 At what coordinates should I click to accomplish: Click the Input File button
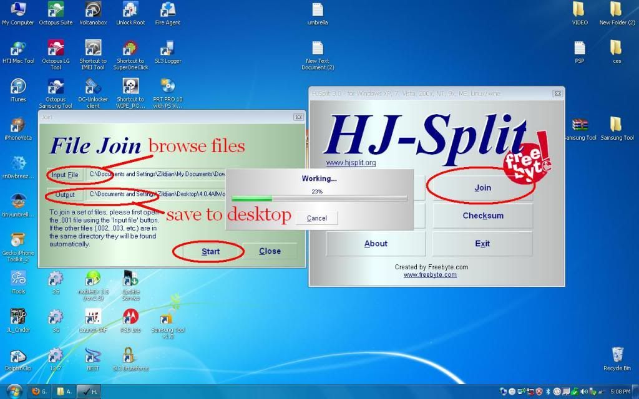coord(65,175)
